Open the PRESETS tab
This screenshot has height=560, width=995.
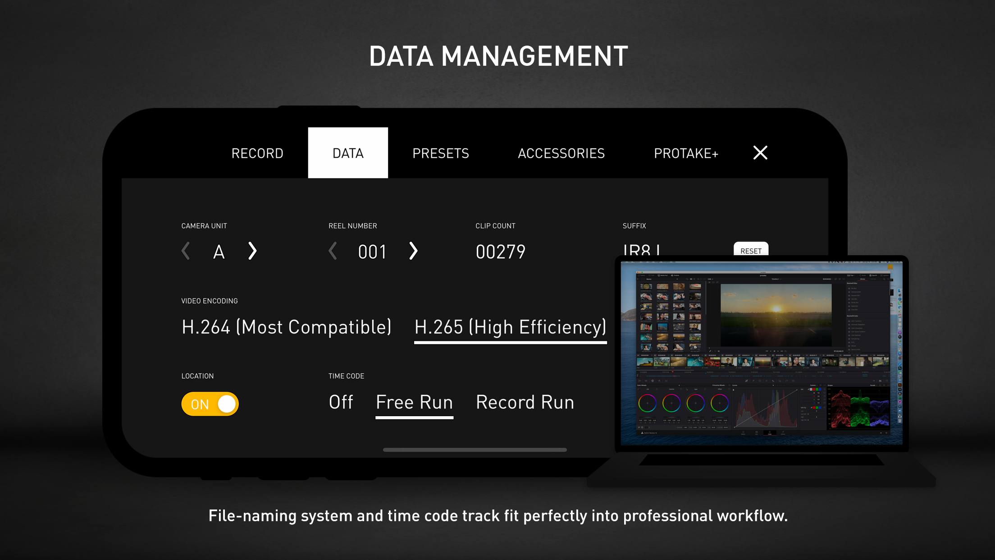click(441, 153)
